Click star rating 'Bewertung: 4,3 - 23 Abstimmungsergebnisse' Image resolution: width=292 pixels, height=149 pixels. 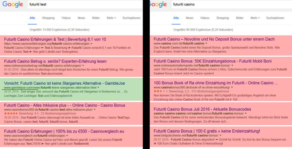click(x=40, y=113)
